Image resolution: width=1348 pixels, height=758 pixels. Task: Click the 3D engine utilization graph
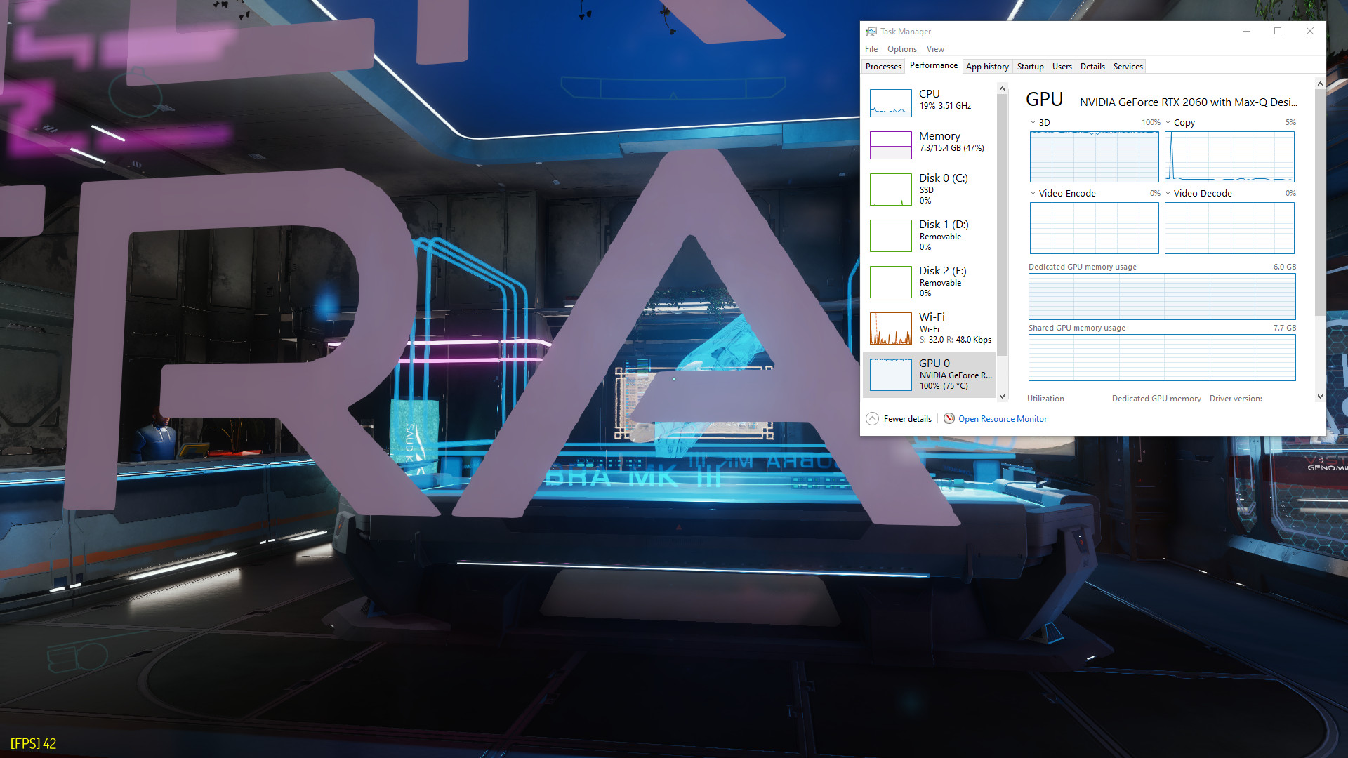pos(1094,157)
